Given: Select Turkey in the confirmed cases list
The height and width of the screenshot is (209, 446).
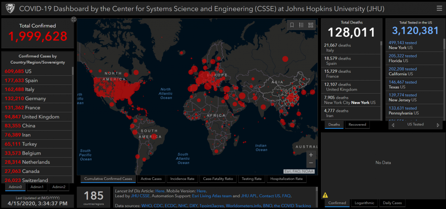Looking at the screenshot, I should (37, 144).
